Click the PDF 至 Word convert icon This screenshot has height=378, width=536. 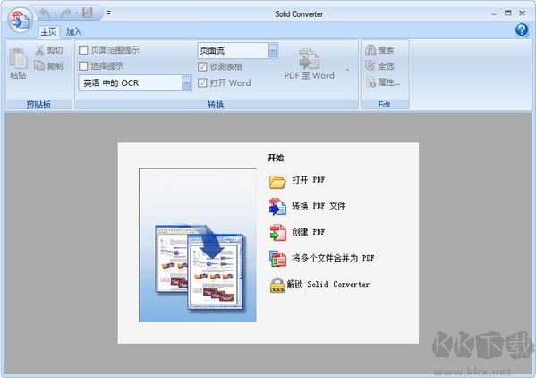(309, 59)
